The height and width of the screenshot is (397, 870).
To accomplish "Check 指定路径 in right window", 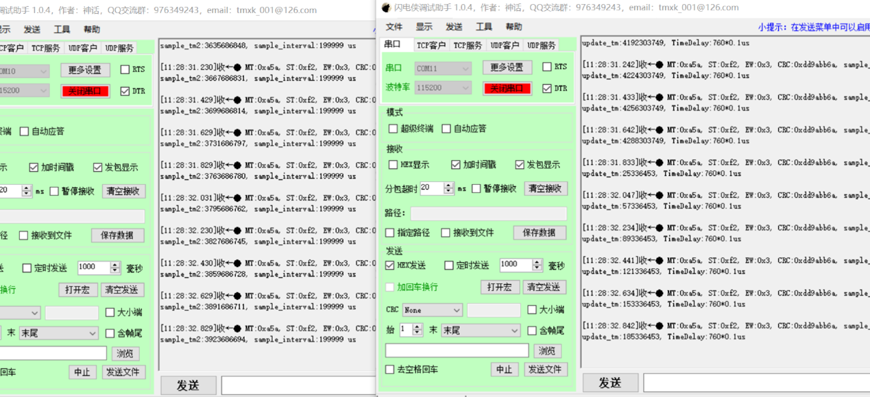I will [390, 233].
